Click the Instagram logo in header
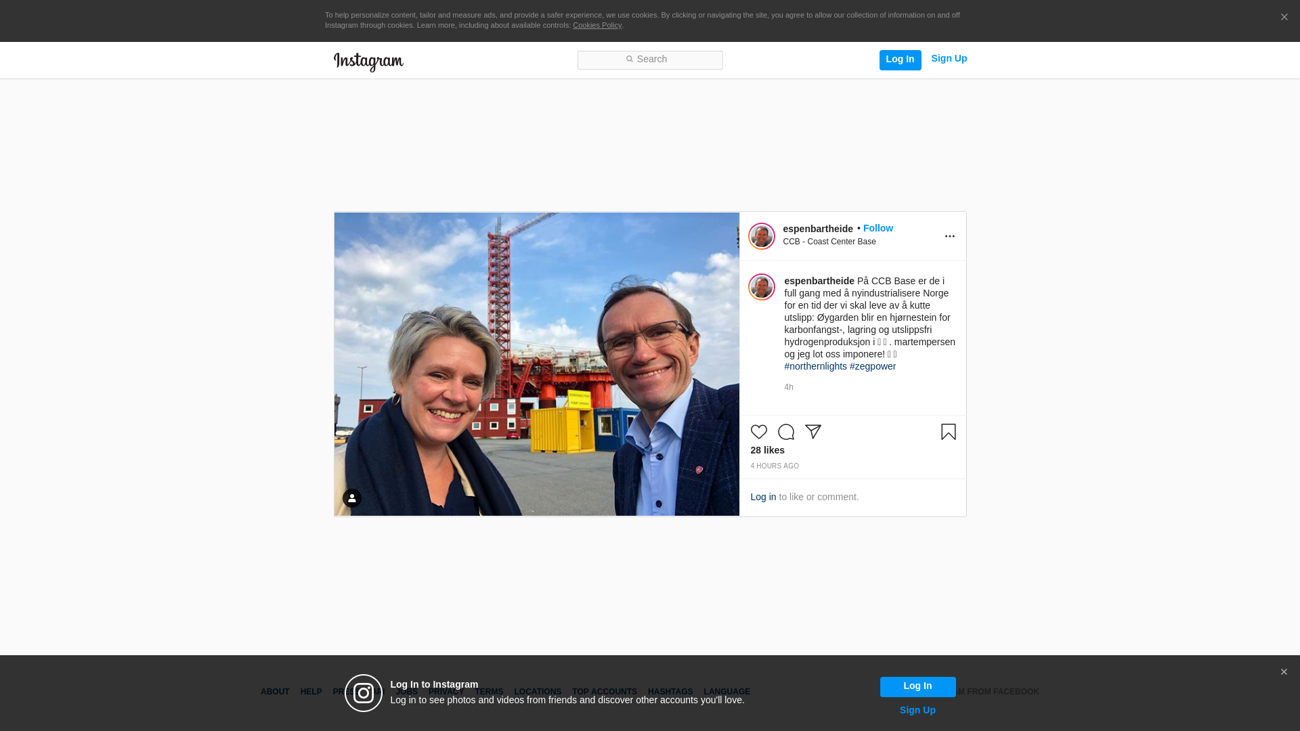The height and width of the screenshot is (731, 1300). click(368, 62)
